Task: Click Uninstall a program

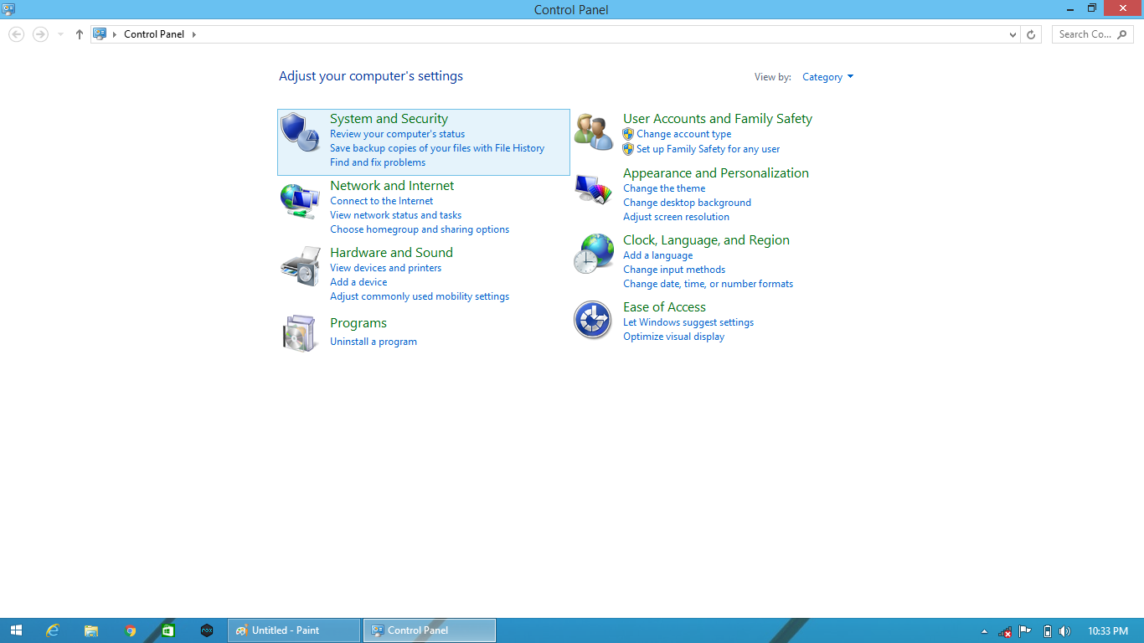Action: [374, 342]
